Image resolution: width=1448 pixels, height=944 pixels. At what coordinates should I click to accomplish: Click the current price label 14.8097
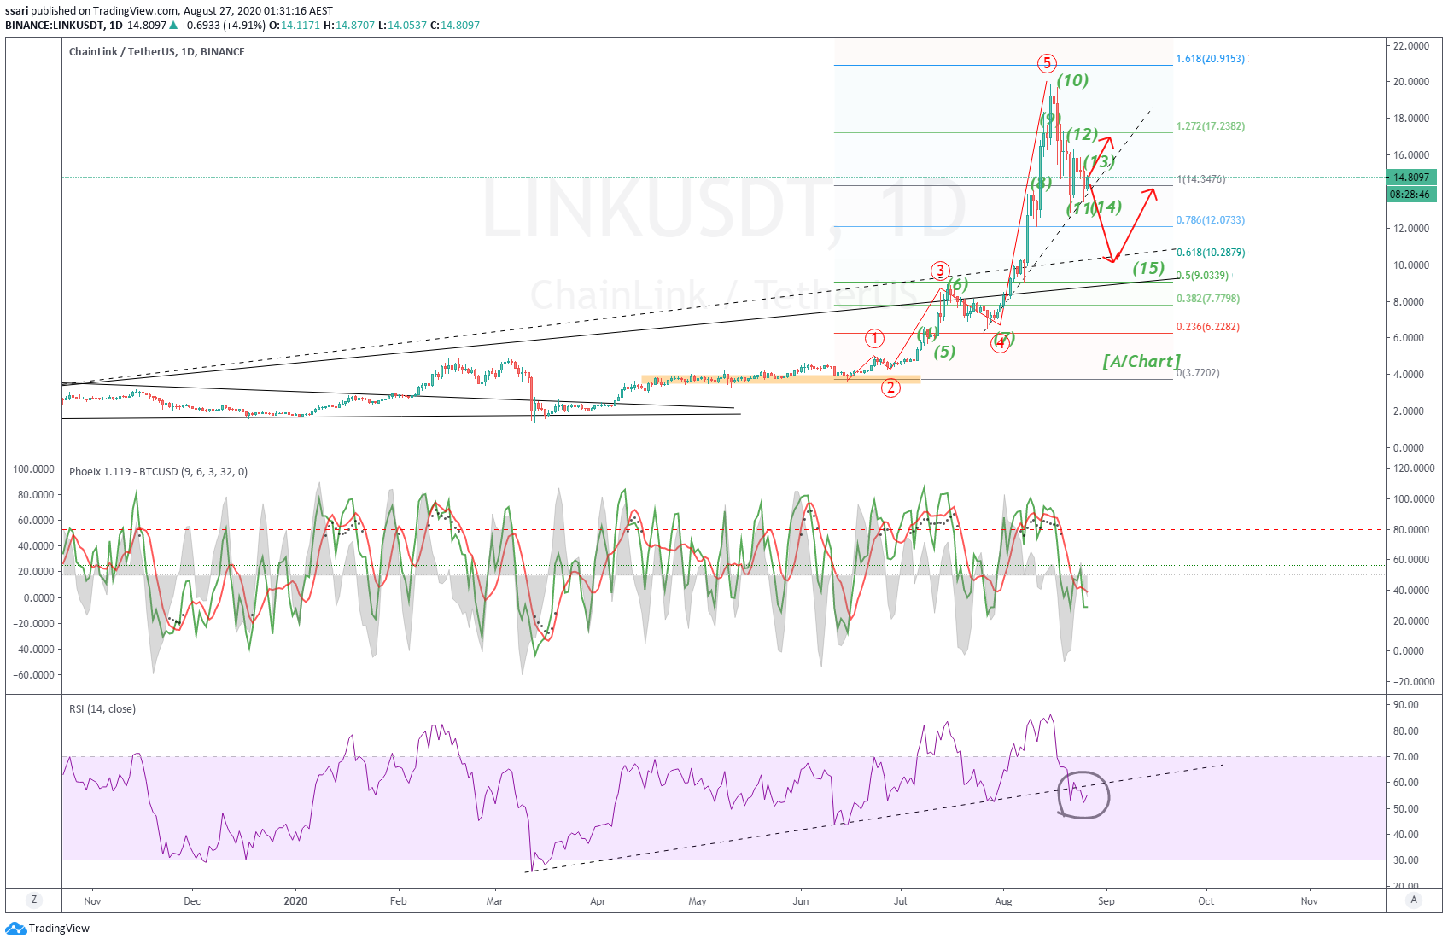click(x=1412, y=178)
